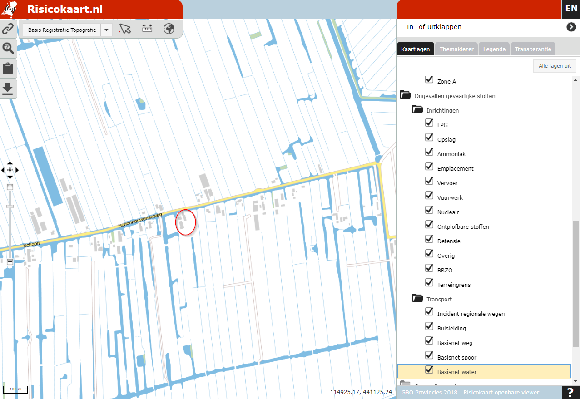The width and height of the screenshot is (580, 399).
Task: Click the Alle lagen uit button
Action: click(x=555, y=66)
